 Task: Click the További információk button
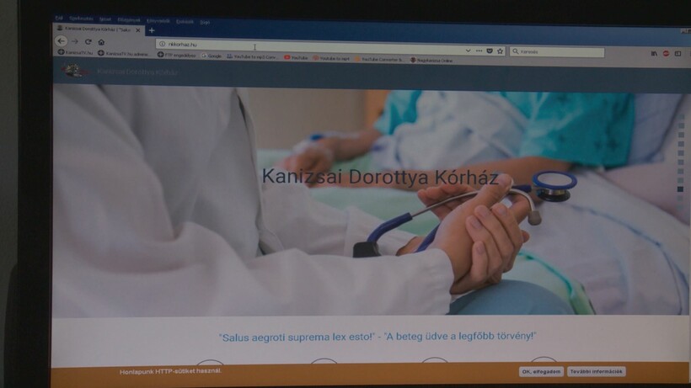[597, 372]
